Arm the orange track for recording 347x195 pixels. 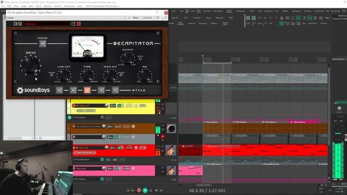(74, 127)
